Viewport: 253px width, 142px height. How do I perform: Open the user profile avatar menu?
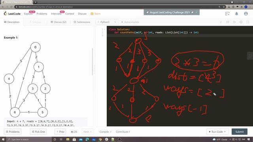(246, 14)
